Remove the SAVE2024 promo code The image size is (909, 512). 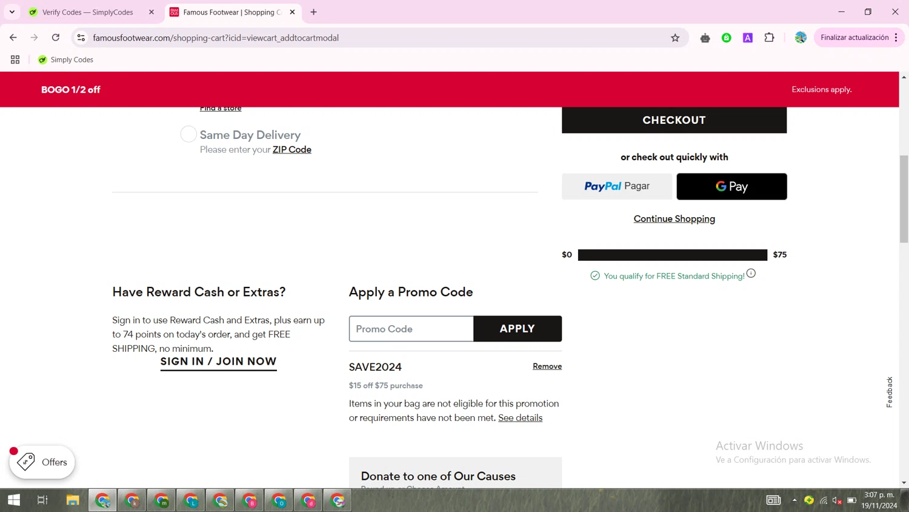coord(547,366)
